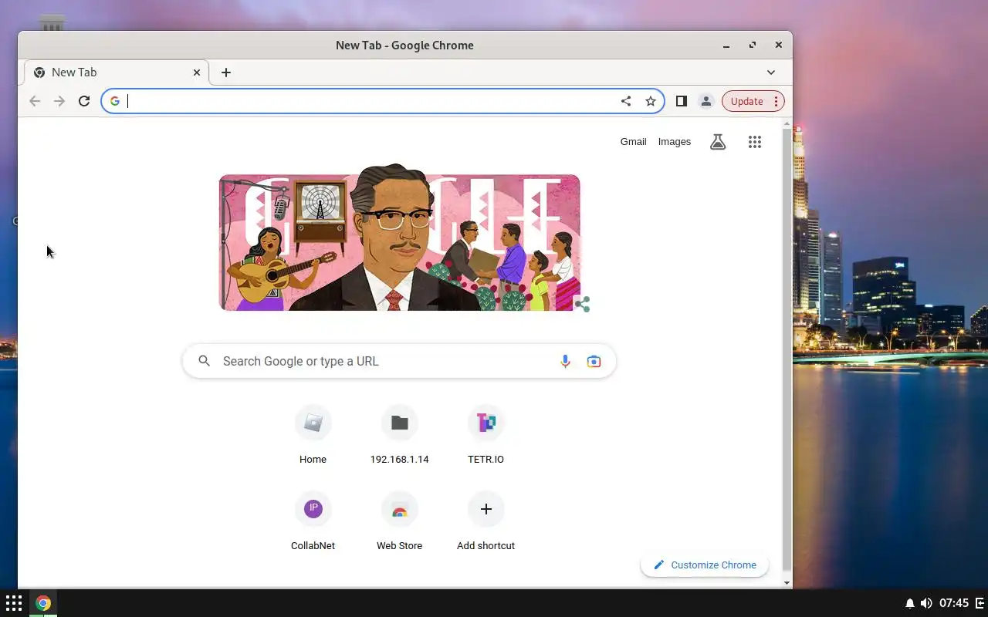Click the Search Google or type a URL box
The height and width of the screenshot is (617, 988).
(399, 361)
